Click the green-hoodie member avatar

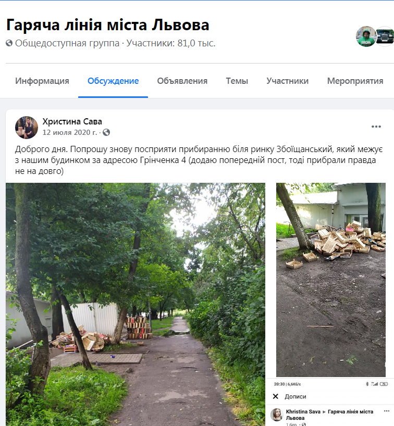pos(366,36)
